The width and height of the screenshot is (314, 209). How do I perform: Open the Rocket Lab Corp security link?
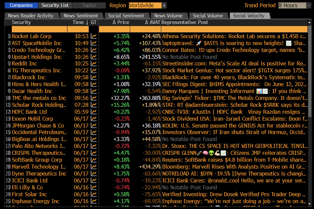pyautogui.click(x=31, y=36)
